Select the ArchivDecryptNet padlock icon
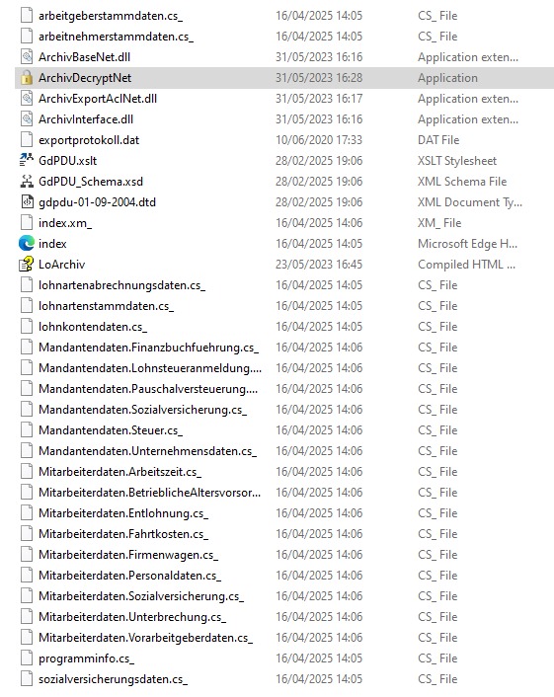Screen dimensions: 554x697 tap(27, 78)
